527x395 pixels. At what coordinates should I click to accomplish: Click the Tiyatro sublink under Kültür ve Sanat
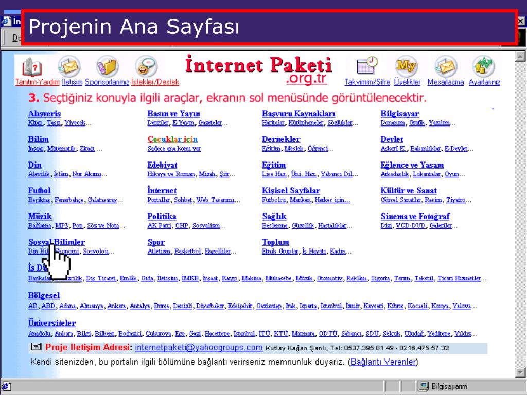pyautogui.click(x=456, y=200)
